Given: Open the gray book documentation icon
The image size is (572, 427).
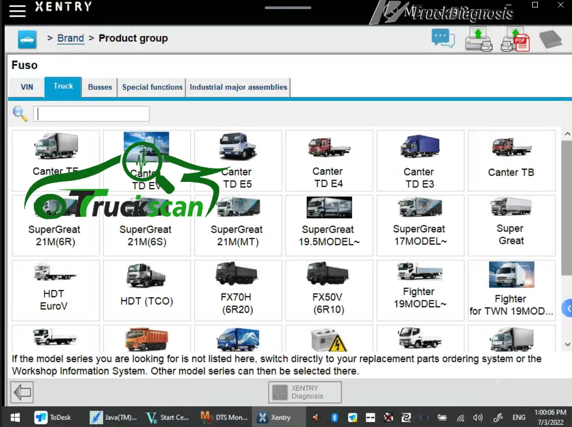Looking at the screenshot, I should 551,39.
